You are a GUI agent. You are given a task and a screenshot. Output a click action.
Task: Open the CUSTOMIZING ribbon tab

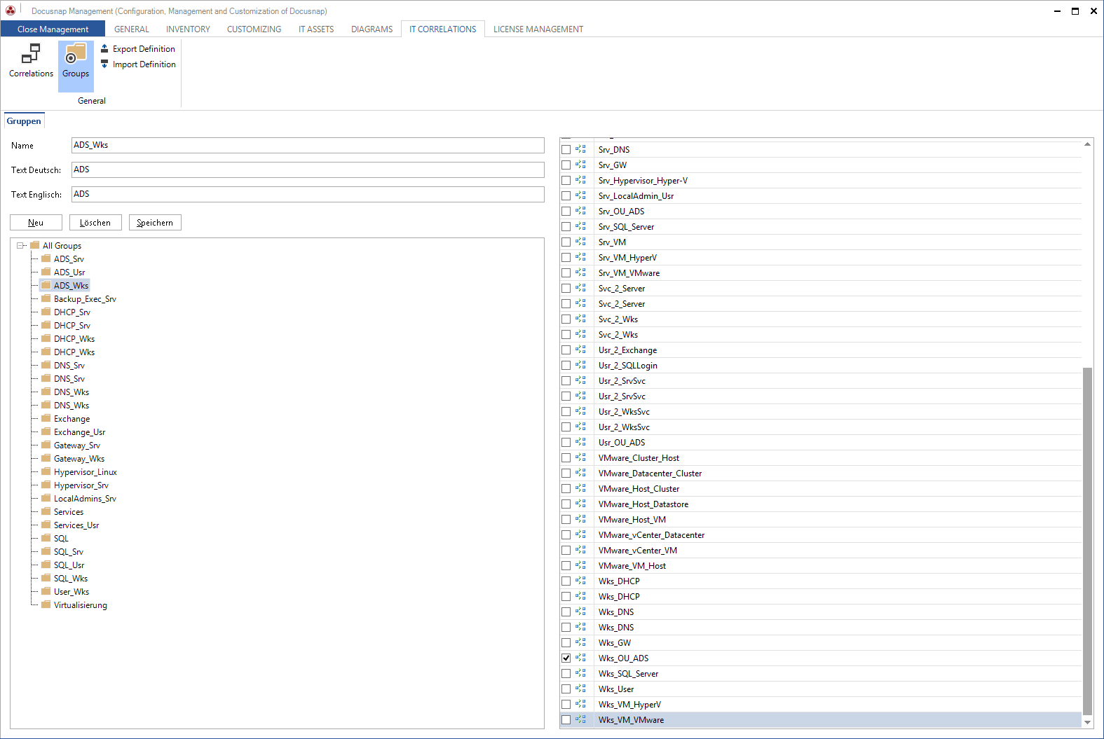coord(254,29)
